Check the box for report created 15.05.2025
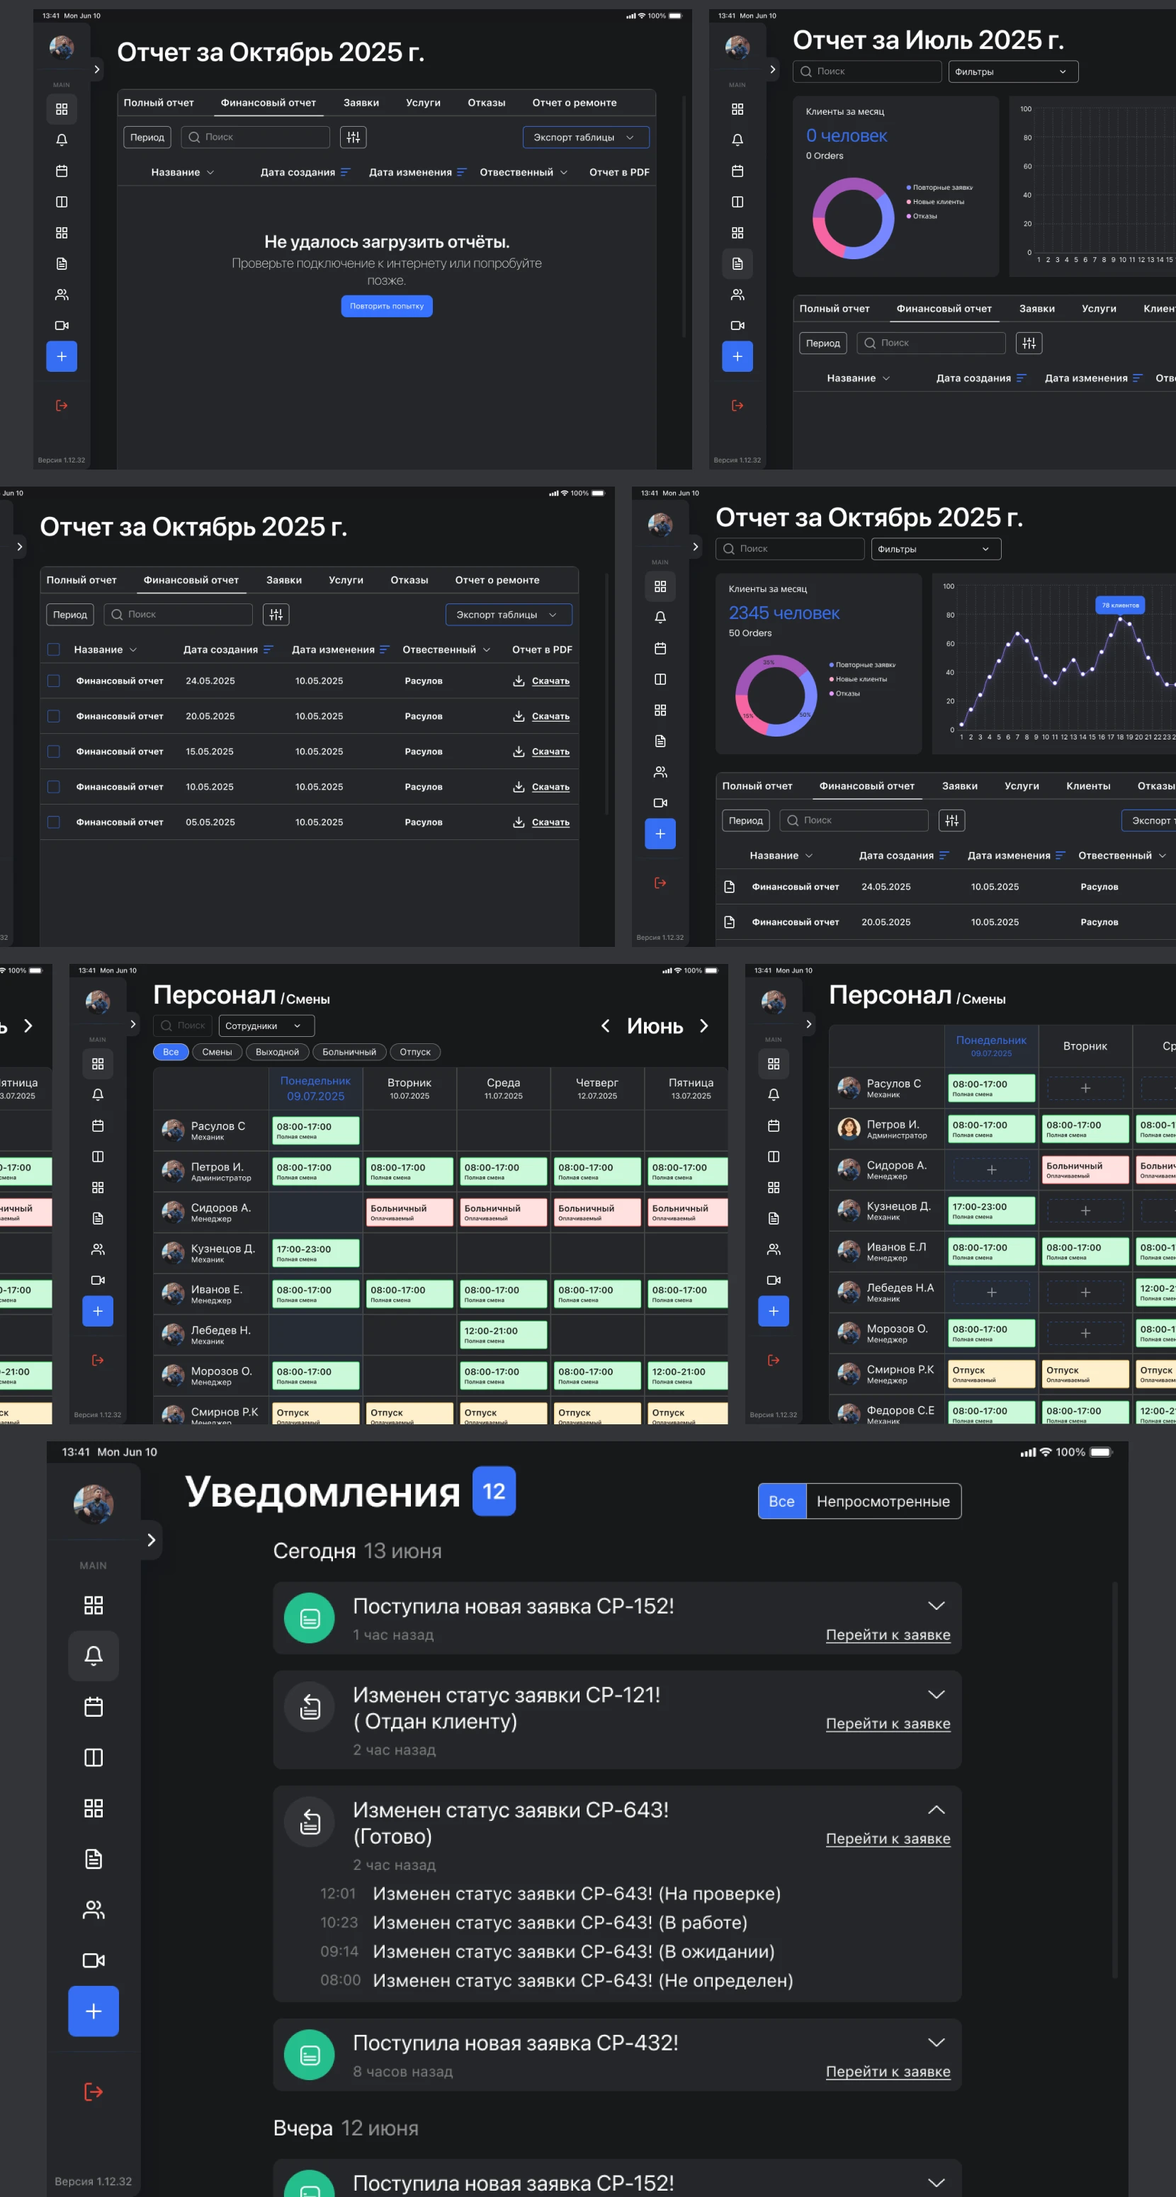This screenshot has height=2197, width=1176. tap(54, 751)
